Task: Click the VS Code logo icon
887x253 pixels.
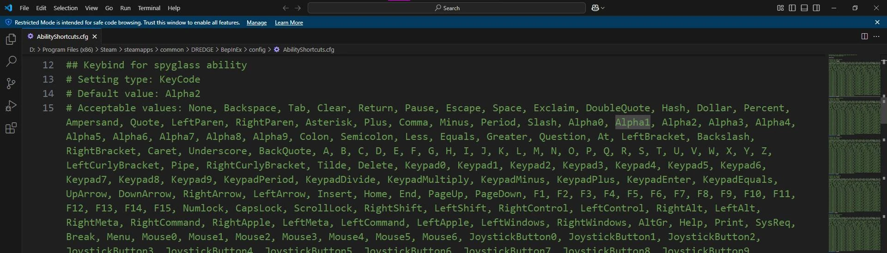Action: [x=8, y=8]
